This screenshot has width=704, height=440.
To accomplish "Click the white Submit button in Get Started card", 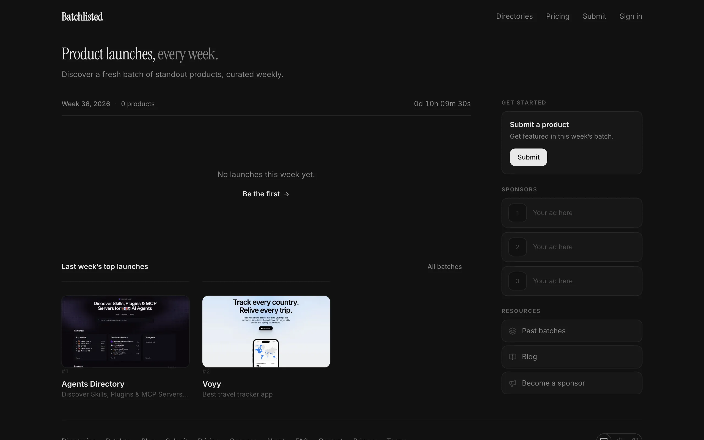I will point(528,157).
